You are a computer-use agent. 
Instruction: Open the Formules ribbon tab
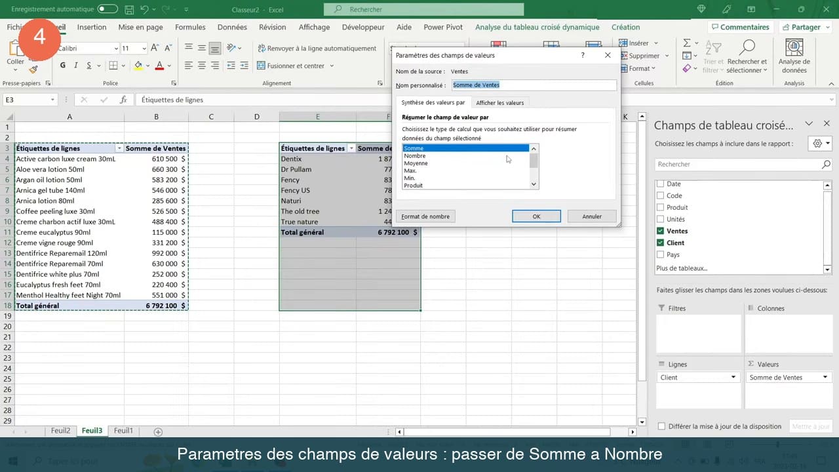190,28
